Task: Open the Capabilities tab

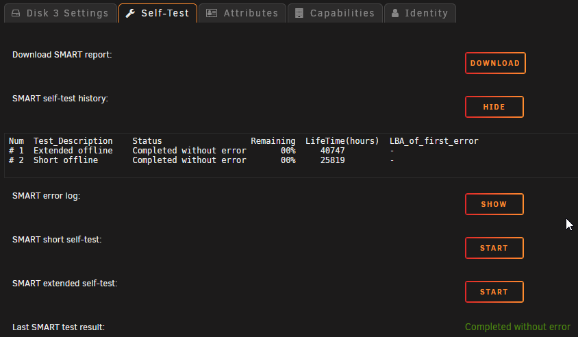Action: pyautogui.click(x=335, y=13)
